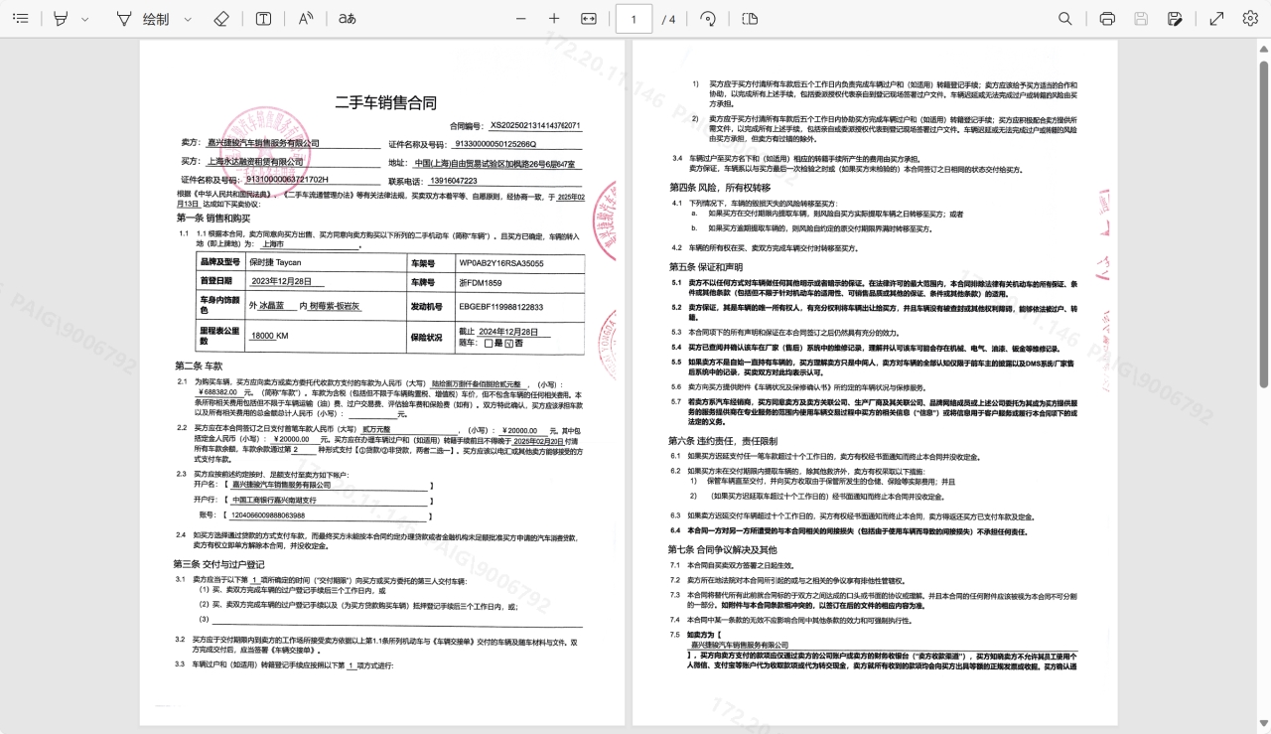The width and height of the screenshot is (1271, 734).
Task: Click the first registration date 2023年12月28日
Action: click(281, 281)
